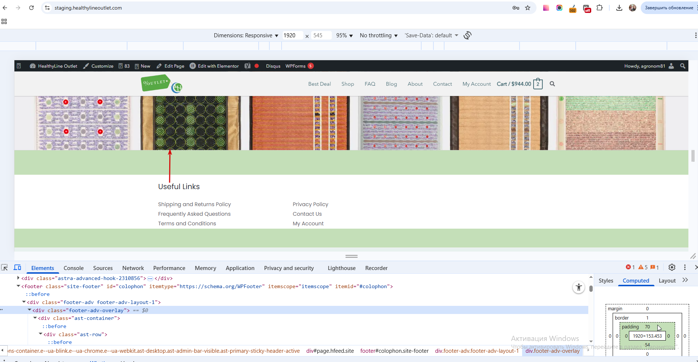
Task: Open the Performance tab
Action: [169, 268]
